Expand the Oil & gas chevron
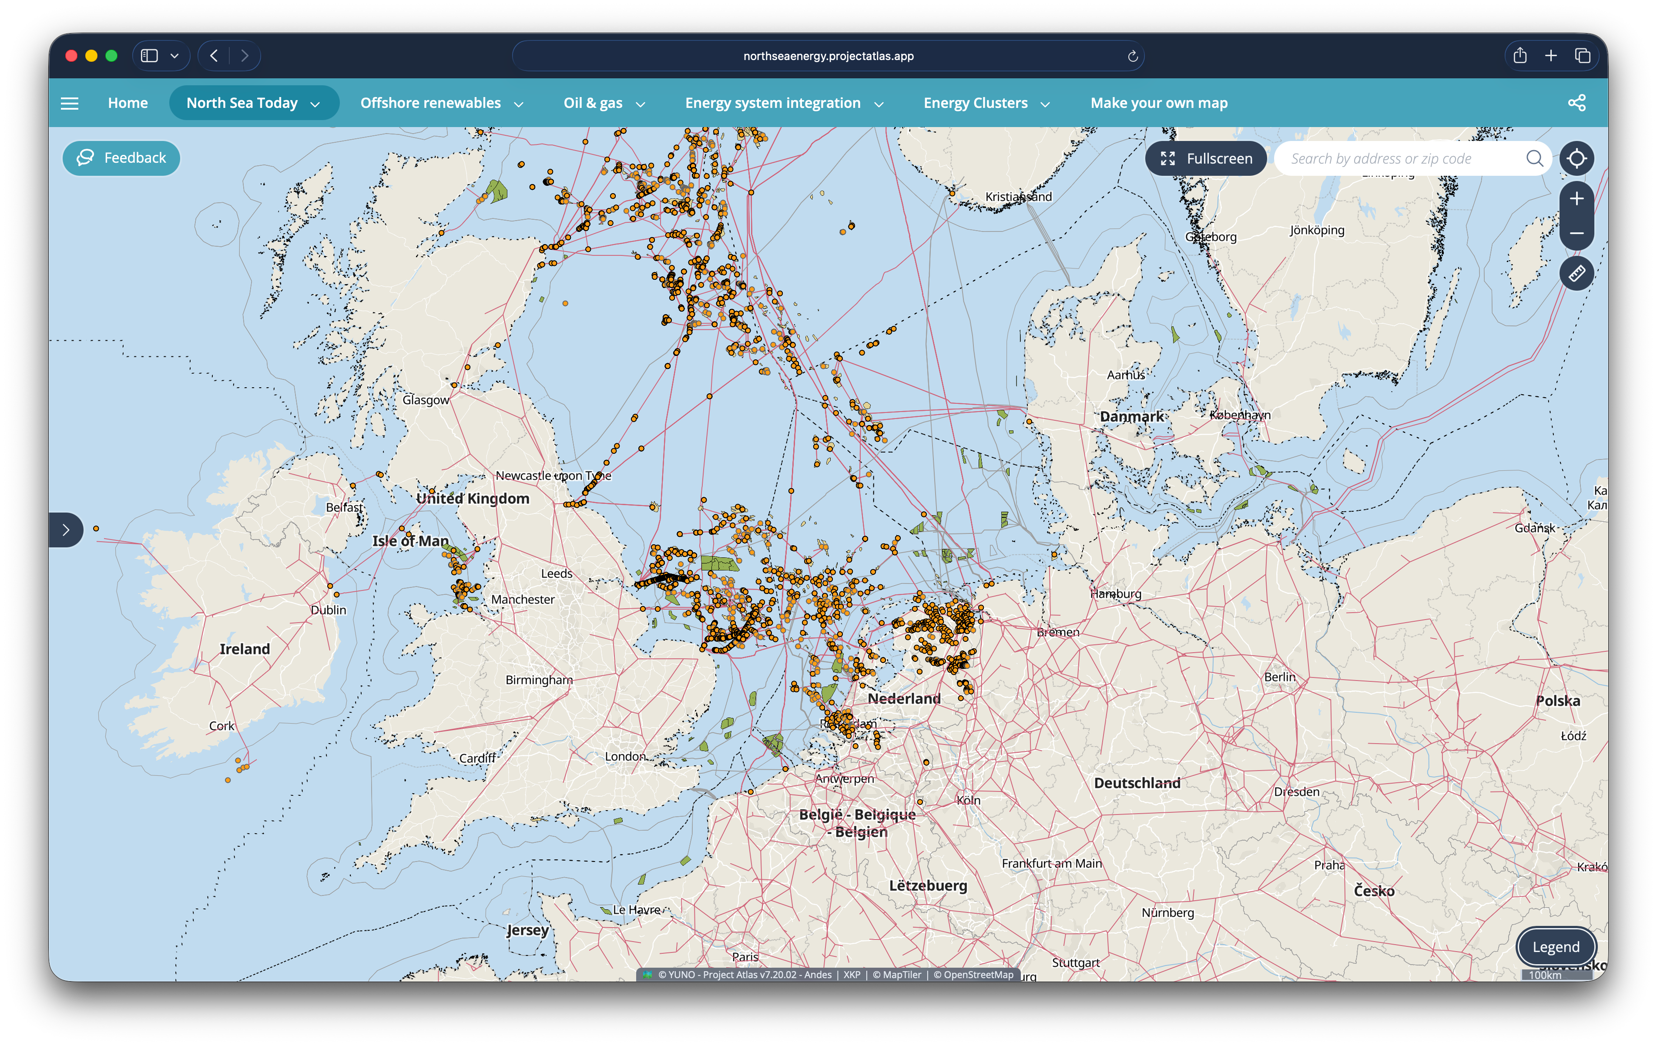 coord(641,104)
